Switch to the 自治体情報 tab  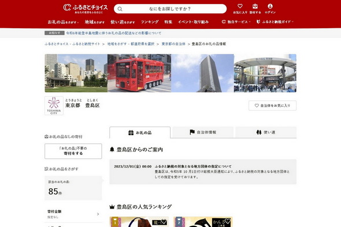click(x=203, y=132)
